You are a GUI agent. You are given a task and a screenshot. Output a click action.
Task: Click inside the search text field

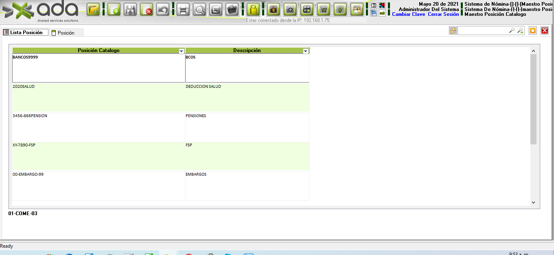(x=483, y=31)
